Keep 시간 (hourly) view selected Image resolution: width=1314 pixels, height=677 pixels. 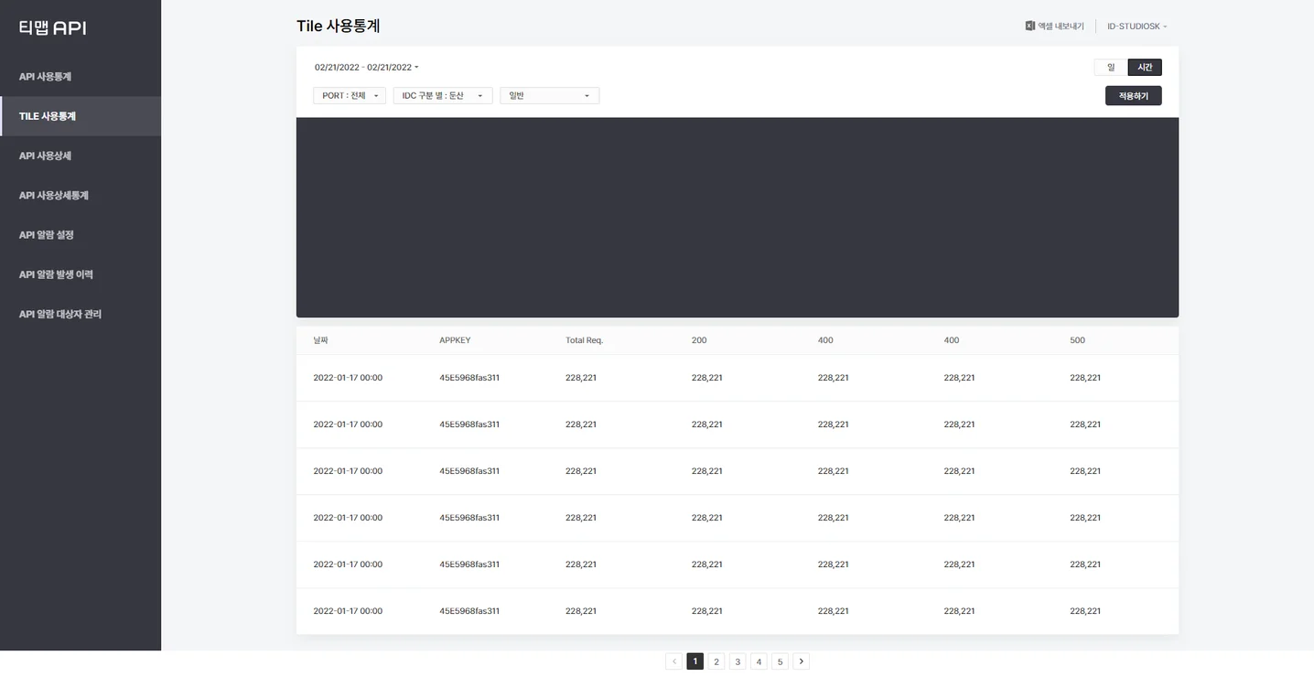pyautogui.click(x=1145, y=67)
